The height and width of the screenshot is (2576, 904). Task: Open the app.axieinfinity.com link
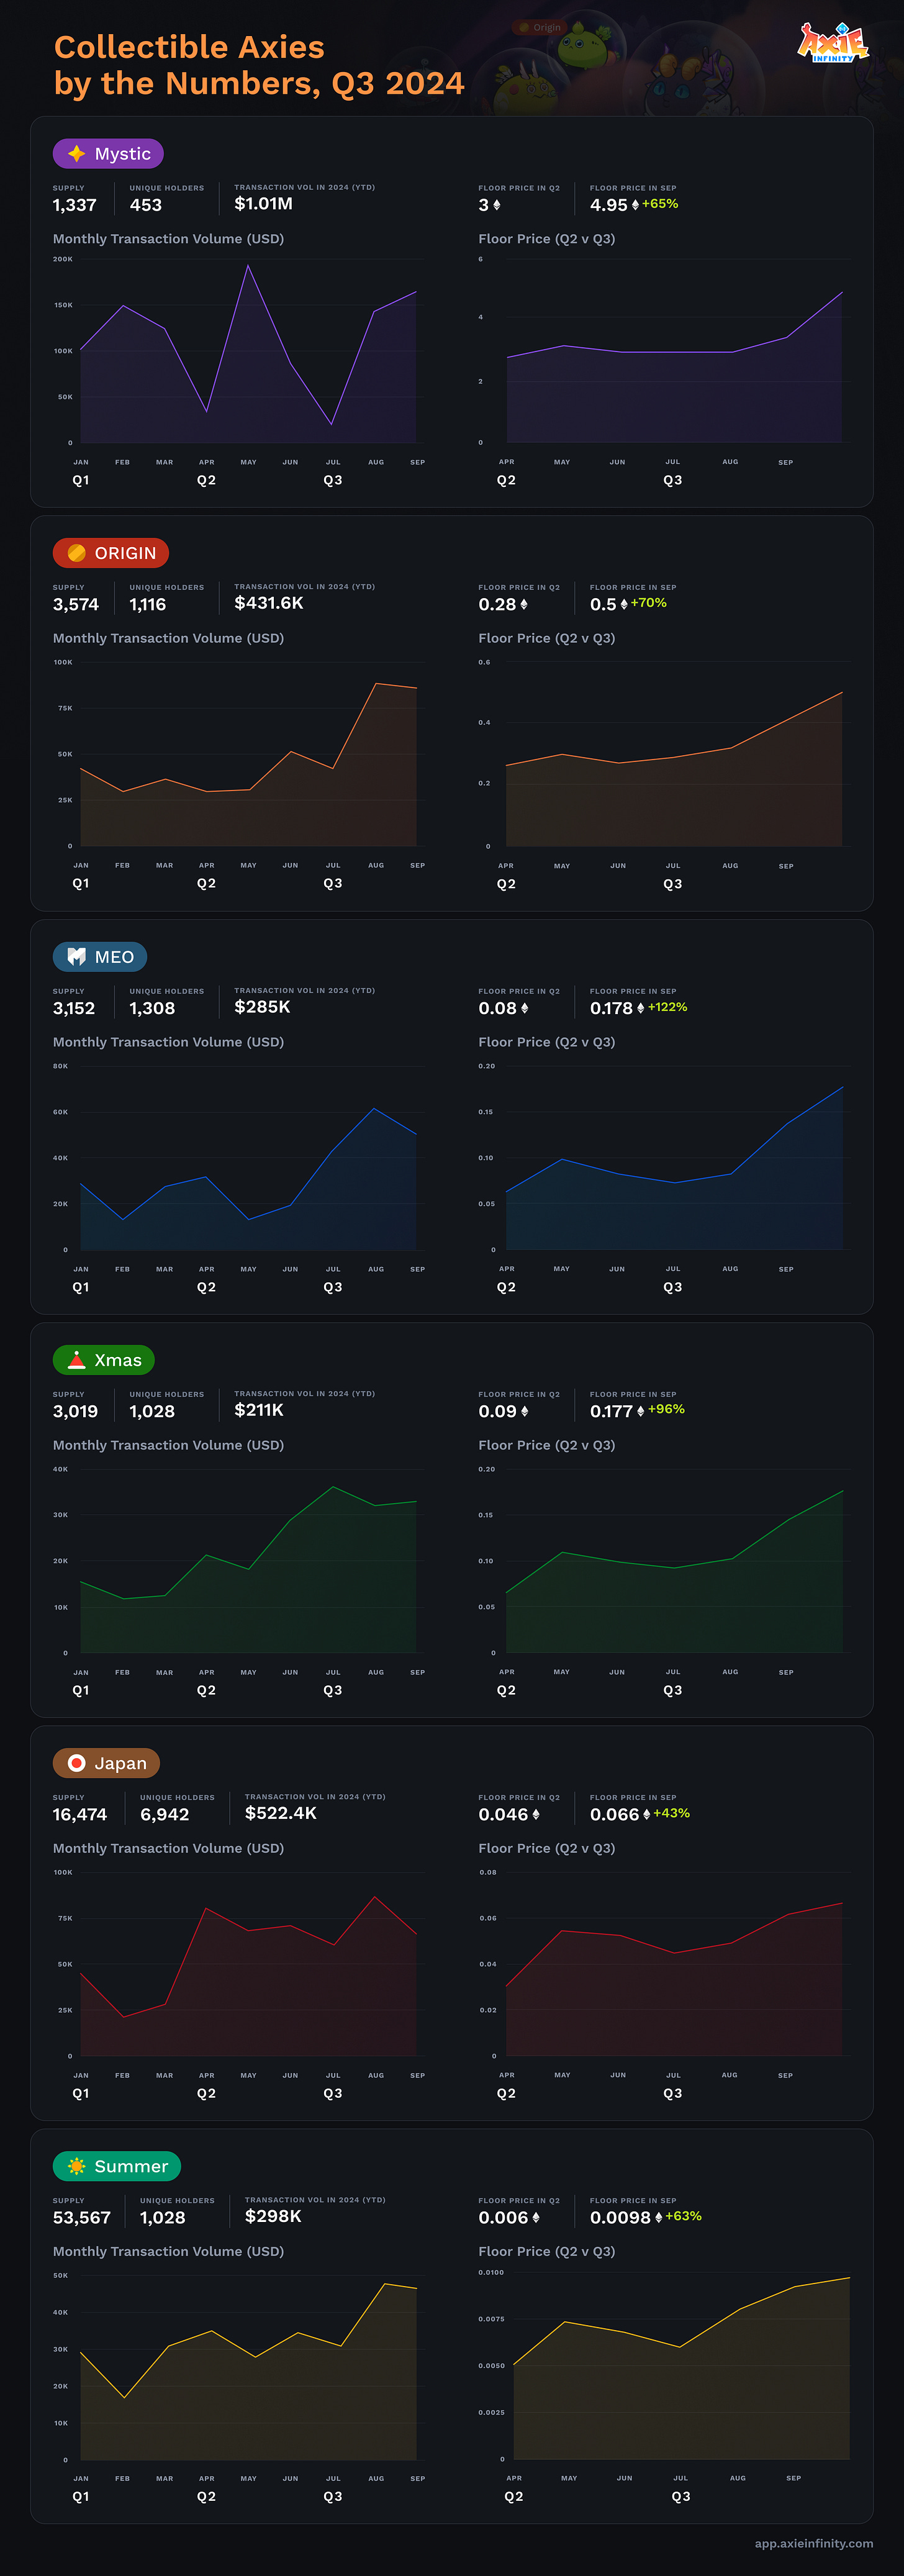click(x=814, y=2543)
